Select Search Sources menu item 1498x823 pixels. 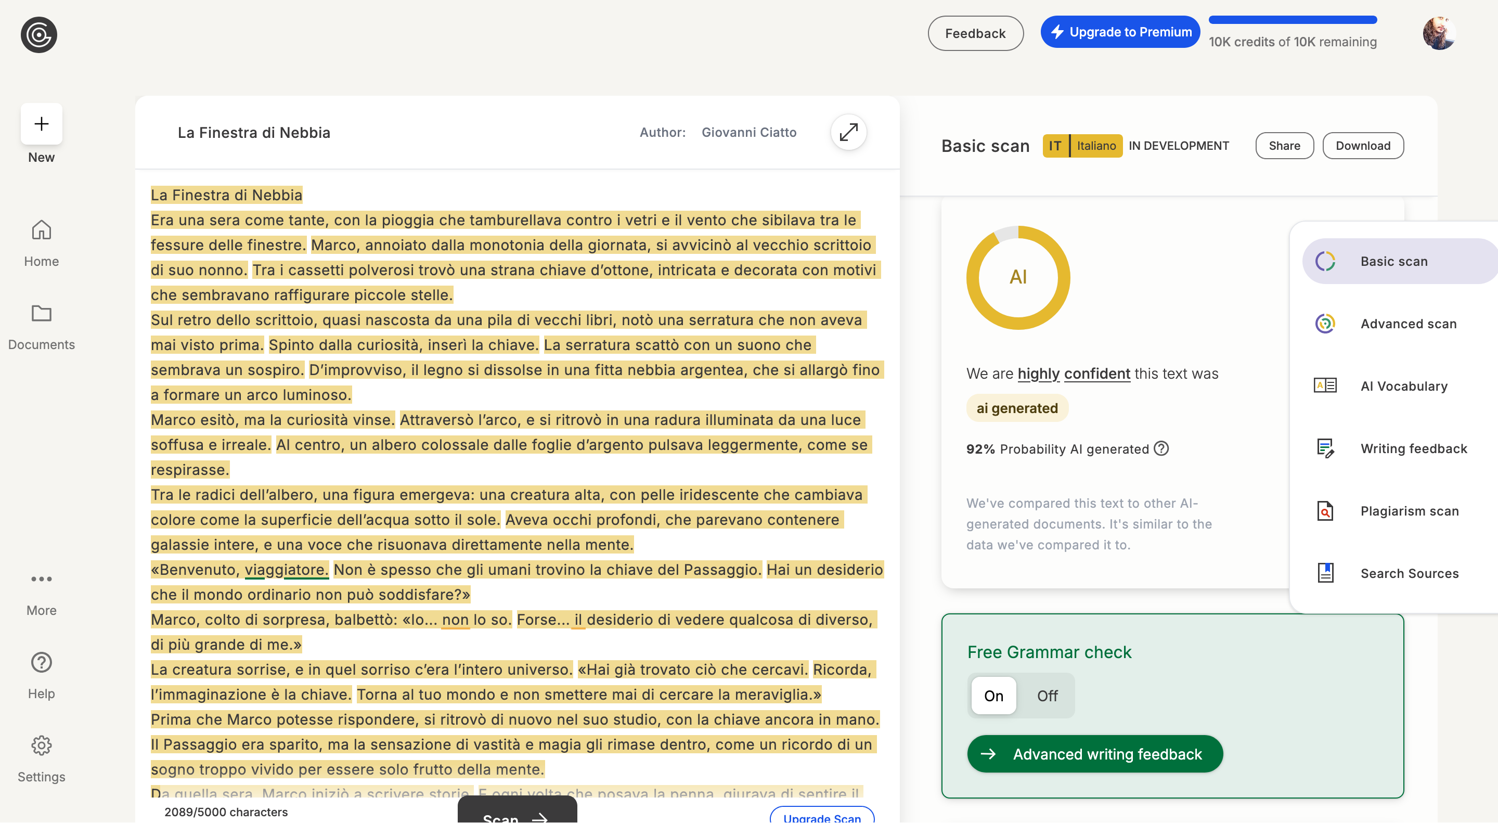1400,573
